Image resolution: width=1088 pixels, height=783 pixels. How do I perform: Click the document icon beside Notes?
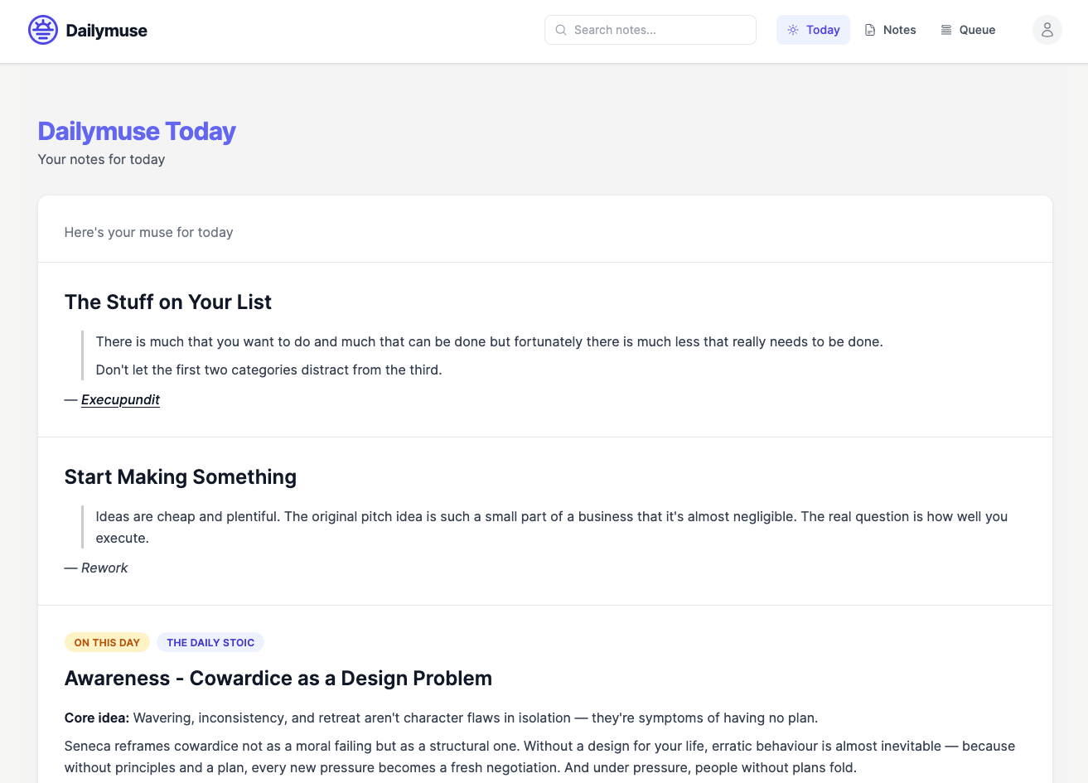pyautogui.click(x=870, y=30)
